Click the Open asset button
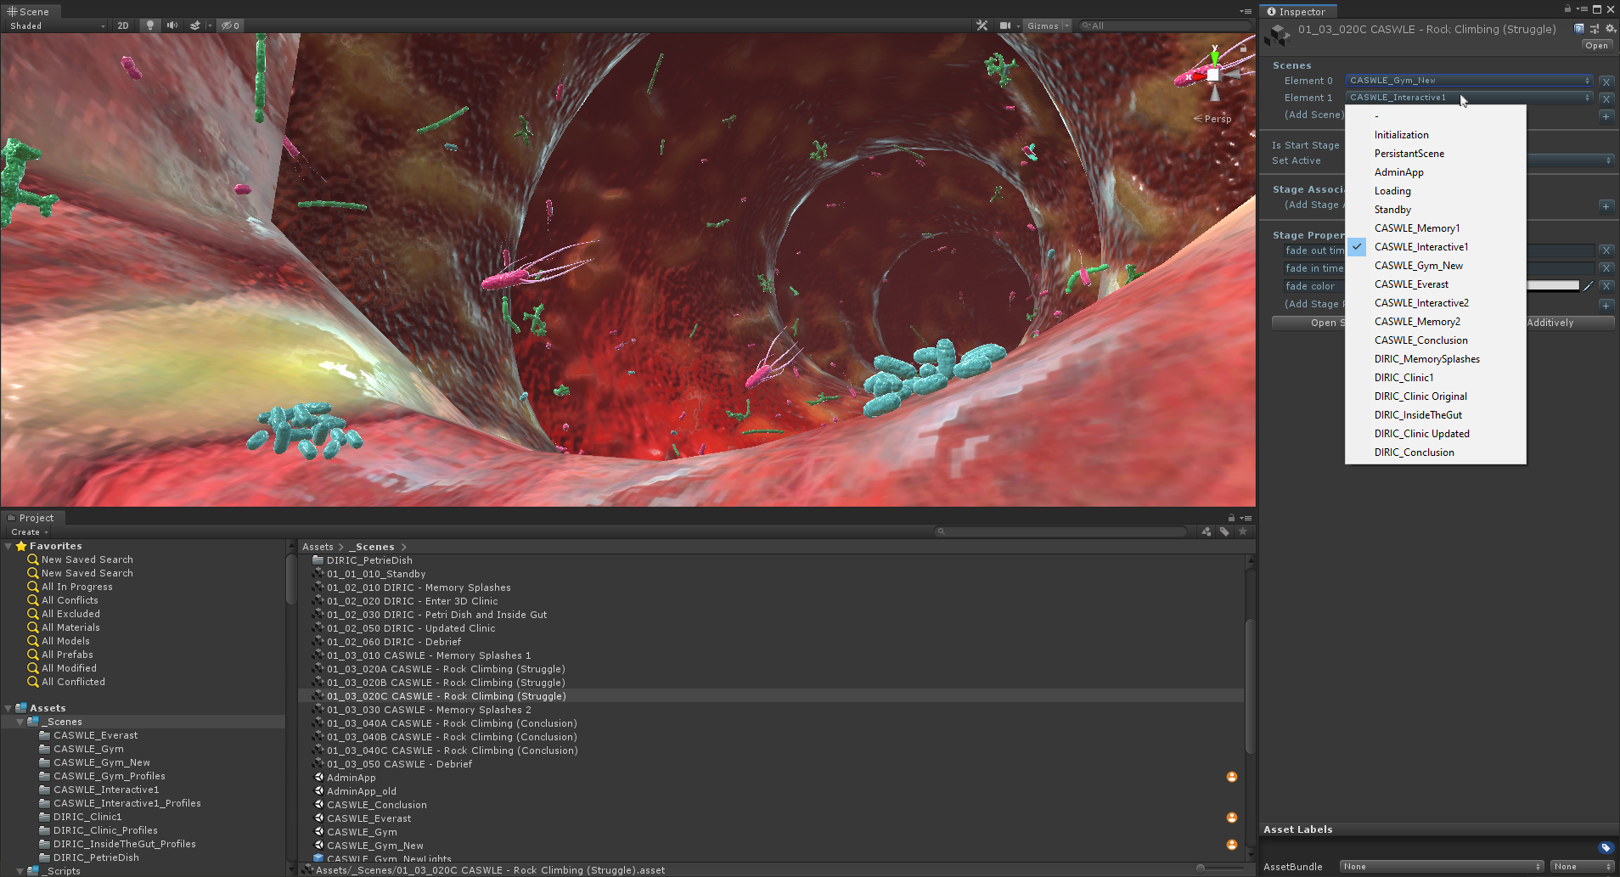Viewport: 1620px width, 877px height. point(1596,46)
